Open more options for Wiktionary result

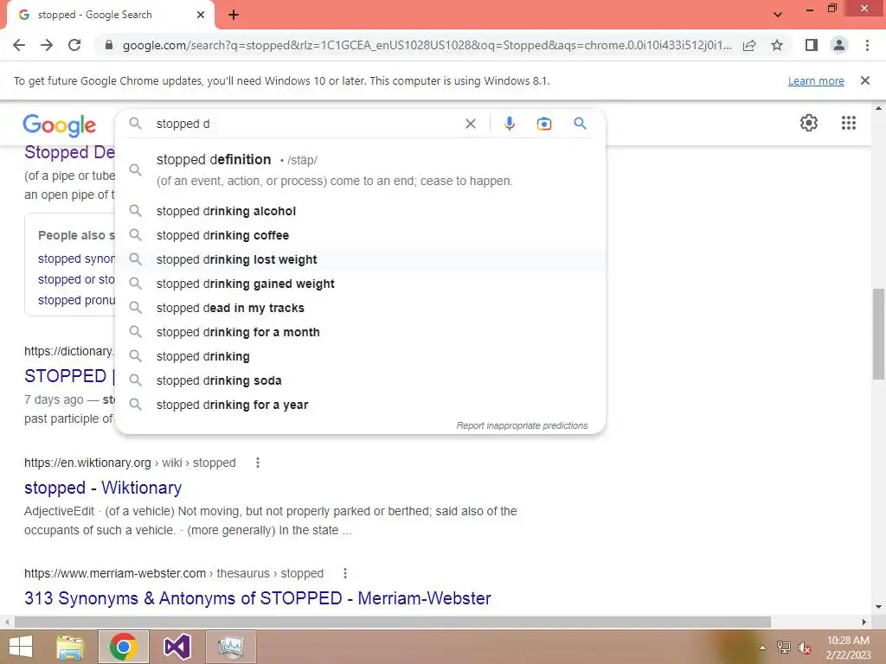(x=258, y=463)
